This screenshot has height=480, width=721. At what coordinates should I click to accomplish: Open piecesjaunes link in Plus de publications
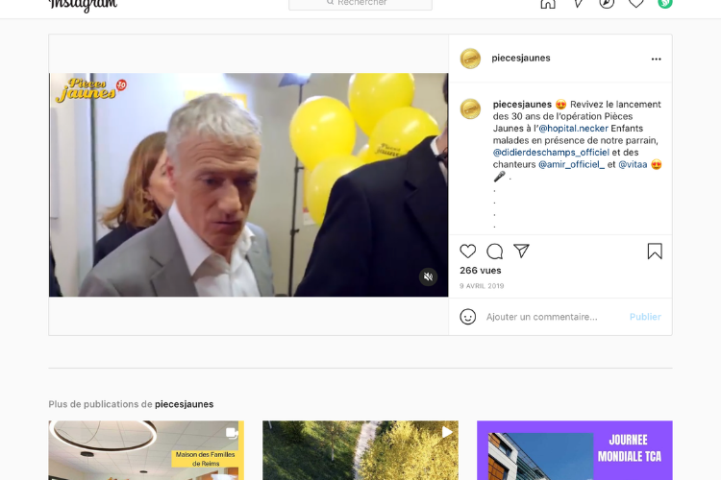coord(184,404)
